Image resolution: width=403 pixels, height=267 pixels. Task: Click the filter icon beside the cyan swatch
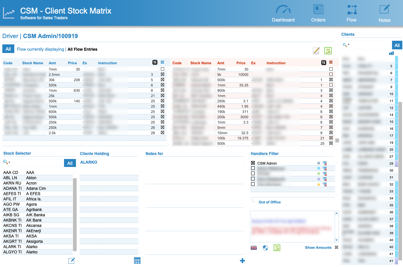point(325,168)
